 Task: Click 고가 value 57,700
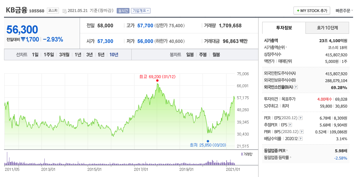(145, 26)
